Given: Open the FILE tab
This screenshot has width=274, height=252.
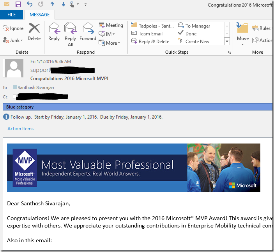Looking at the screenshot, I should 11,15.
